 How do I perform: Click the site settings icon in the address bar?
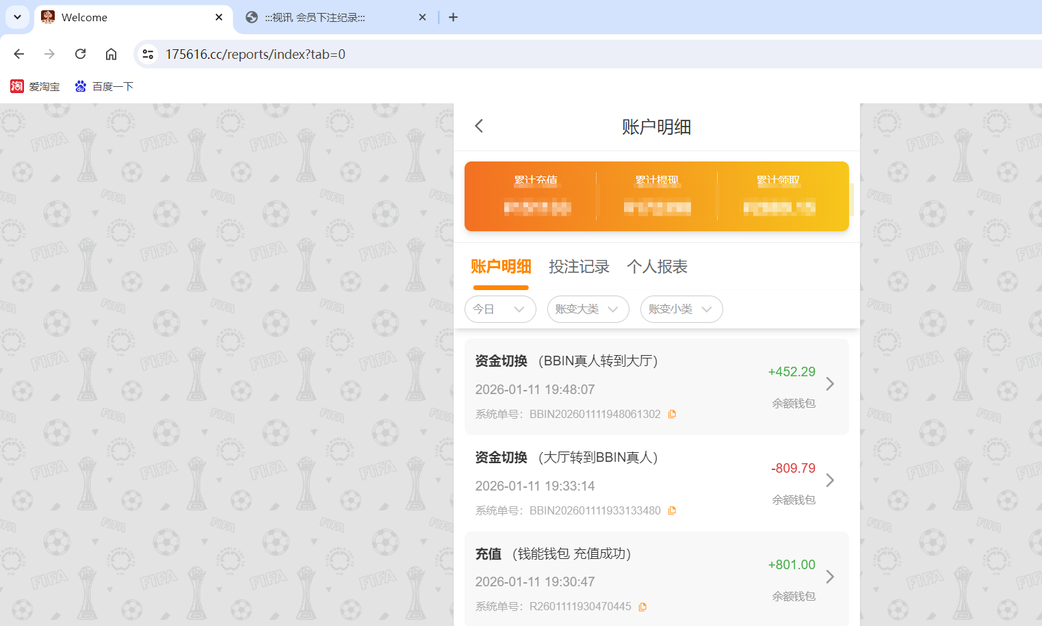148,53
